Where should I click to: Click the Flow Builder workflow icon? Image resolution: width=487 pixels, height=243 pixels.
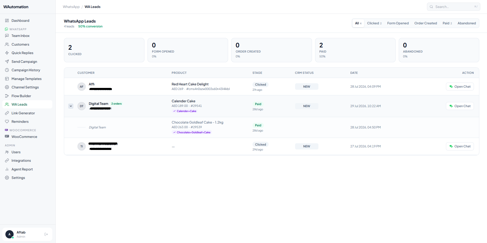click(x=7, y=96)
